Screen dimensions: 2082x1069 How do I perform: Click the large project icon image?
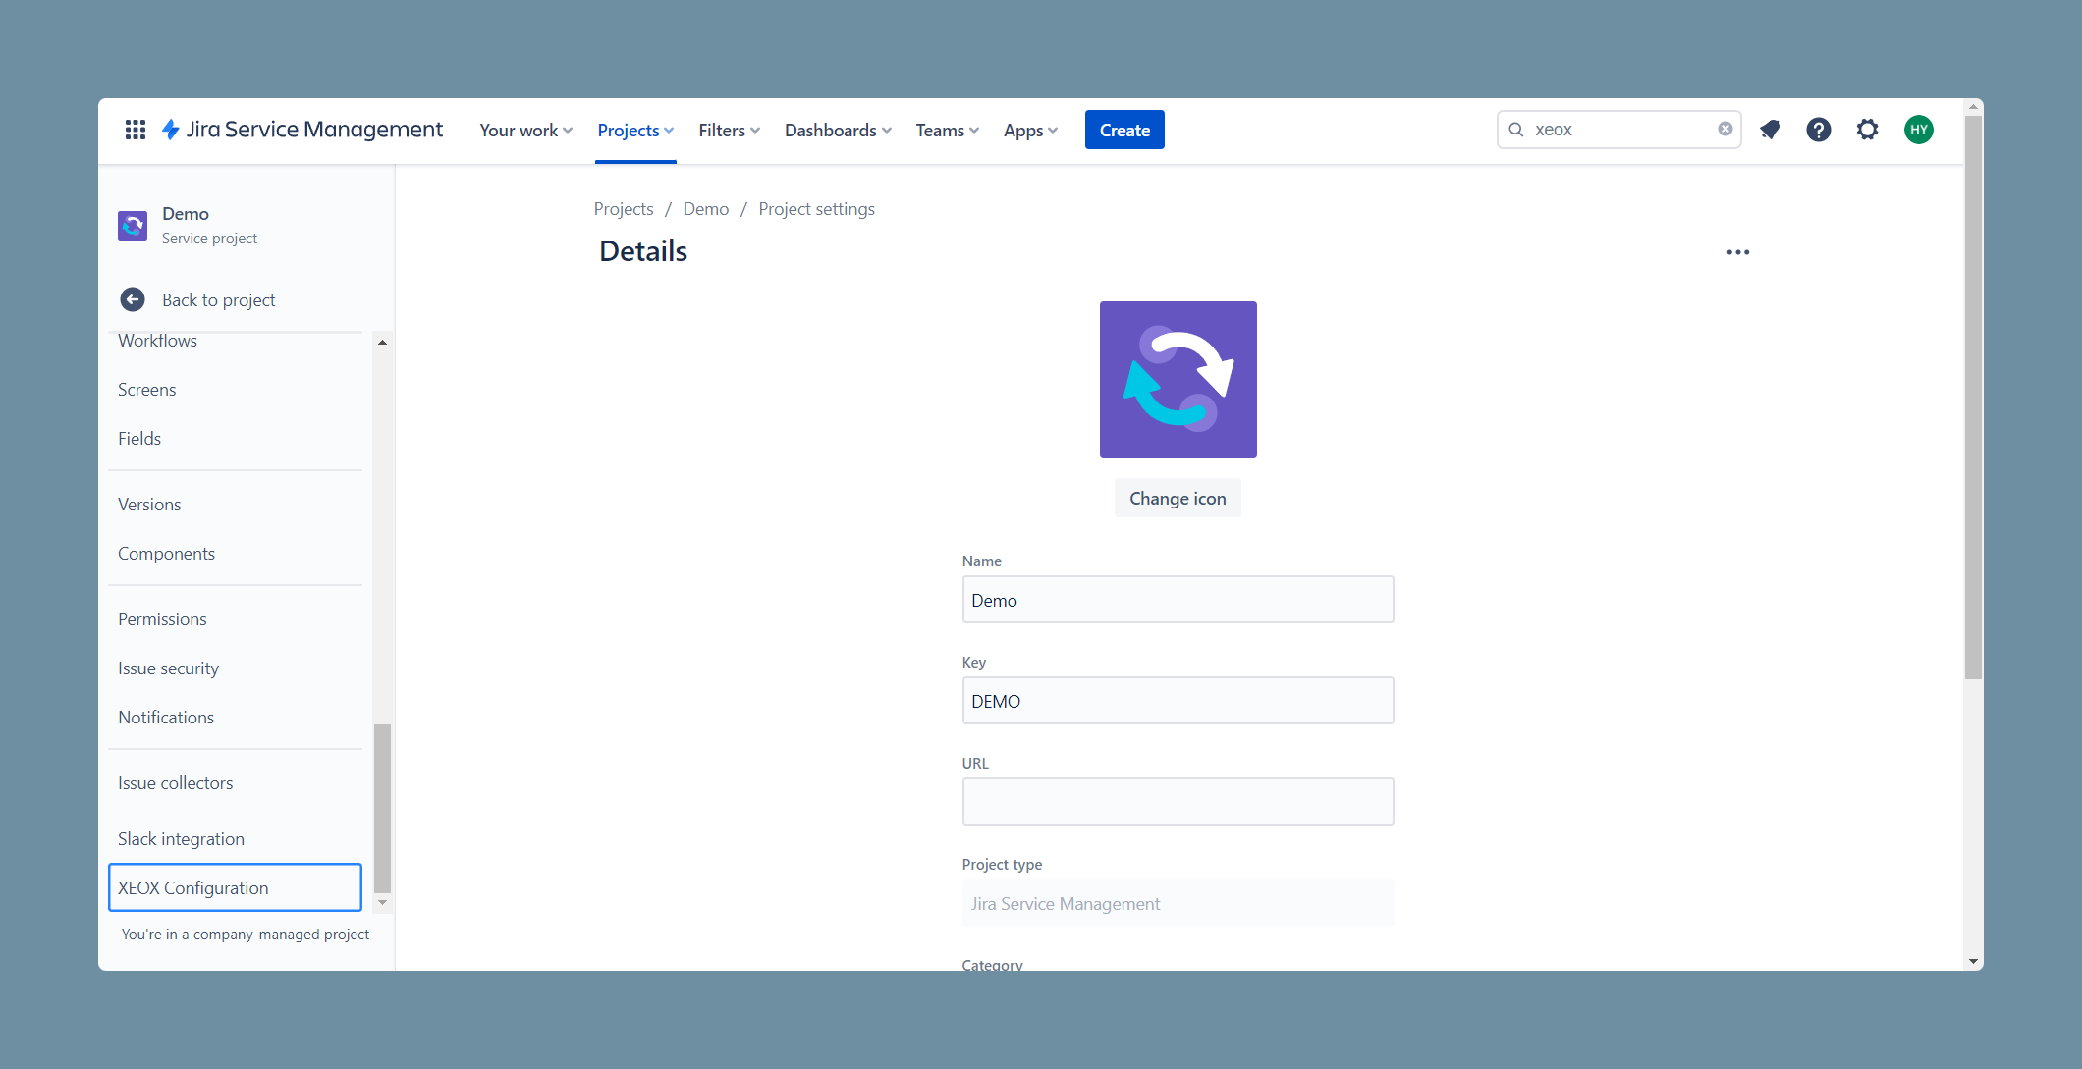(x=1178, y=380)
